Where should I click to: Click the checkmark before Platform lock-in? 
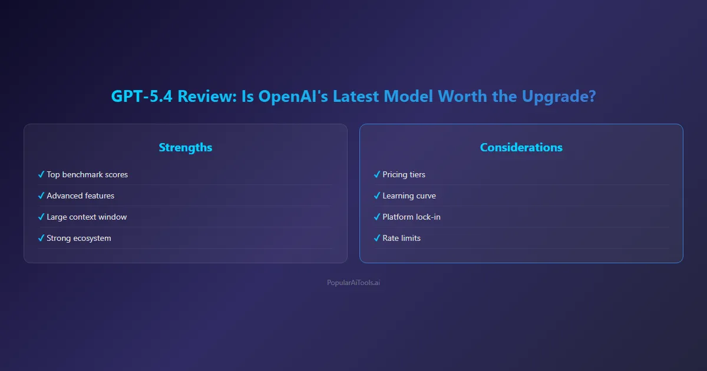click(377, 217)
